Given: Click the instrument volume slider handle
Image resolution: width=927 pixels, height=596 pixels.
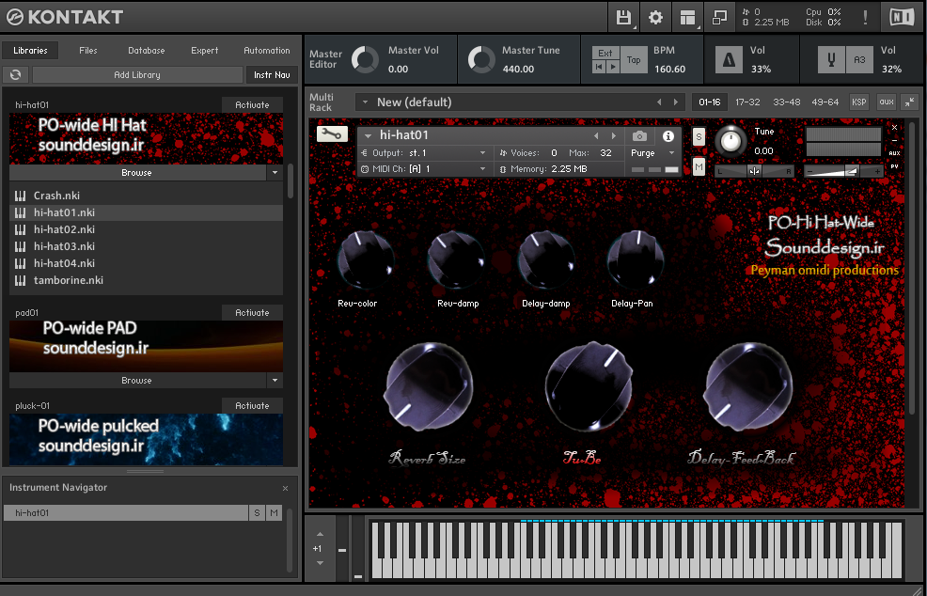Looking at the screenshot, I should click(x=852, y=171).
